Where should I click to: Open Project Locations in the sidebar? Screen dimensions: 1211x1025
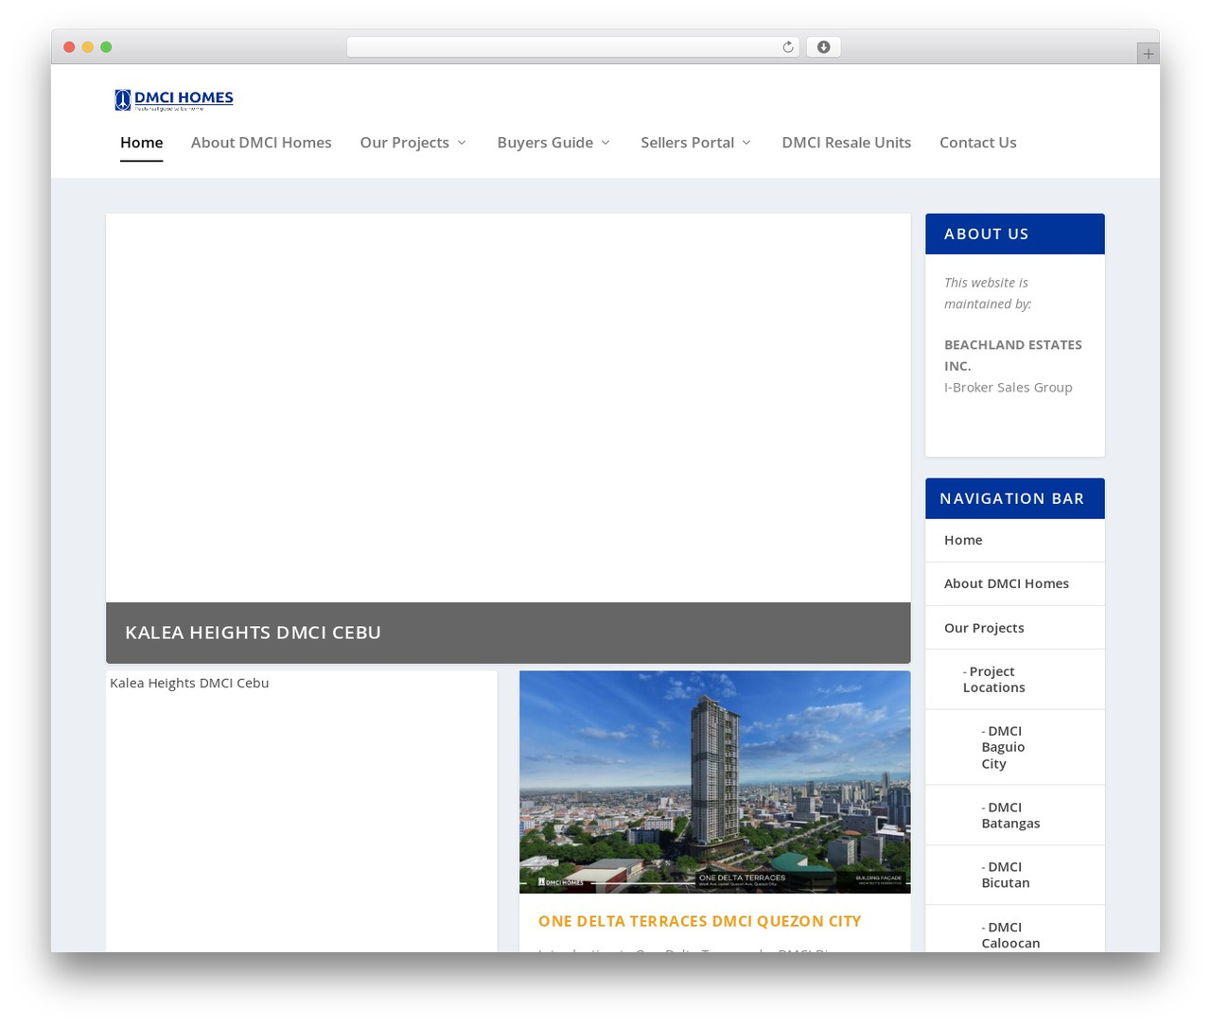coord(993,680)
